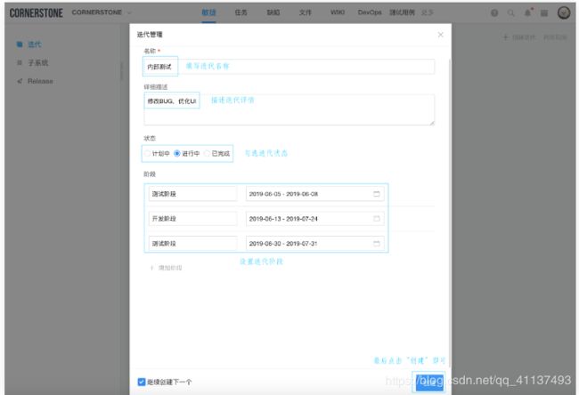579x395 pixels.
Task: Click the 增加阶段 add-stage link
Action: 167,268
